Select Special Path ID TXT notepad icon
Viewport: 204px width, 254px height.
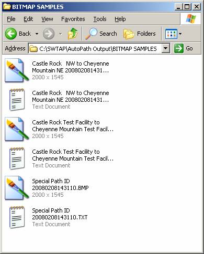click(x=17, y=217)
